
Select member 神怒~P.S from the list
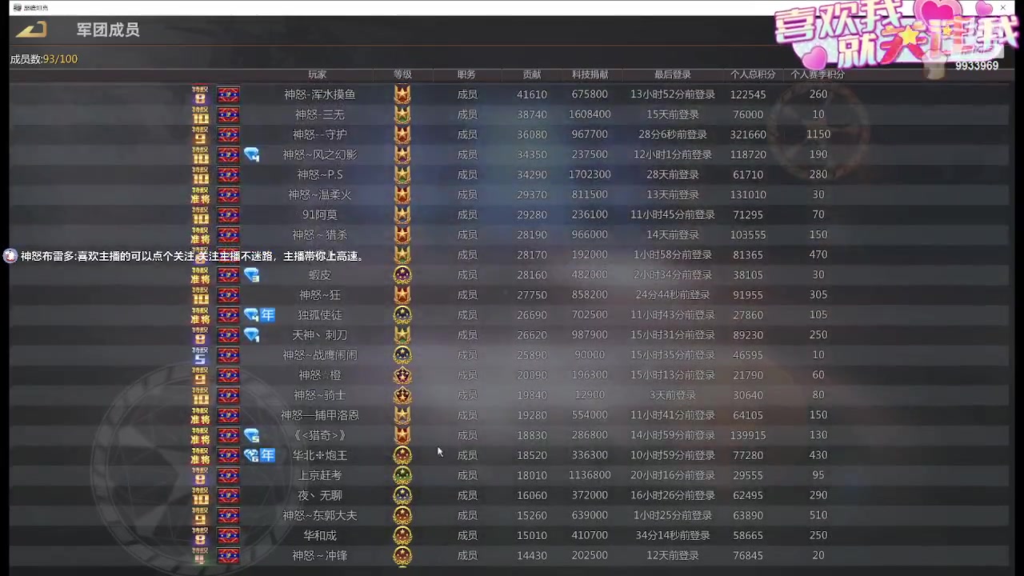pyautogui.click(x=319, y=174)
